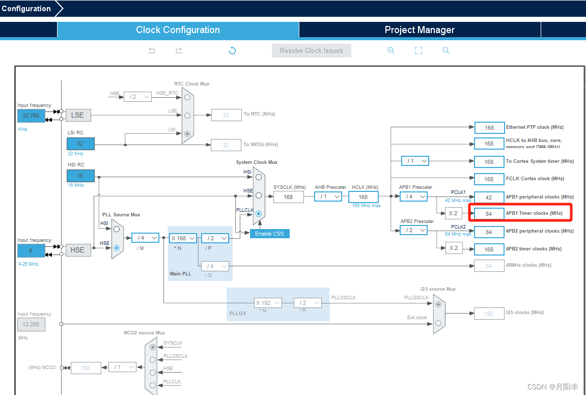Click the zoom in magnifier icon

[390, 50]
